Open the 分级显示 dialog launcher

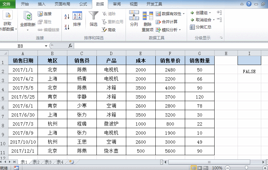(x=221, y=38)
